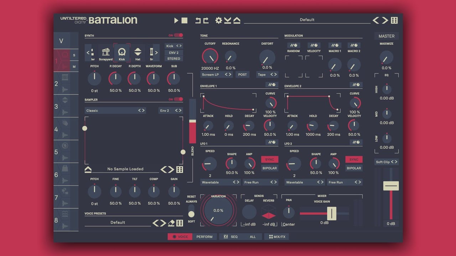456x256 pixels.
Task: Change the Scream LP filter type
Action: pyautogui.click(x=217, y=75)
